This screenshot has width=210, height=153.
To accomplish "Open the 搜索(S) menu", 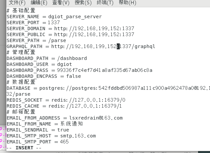I will tap(83, 3).
